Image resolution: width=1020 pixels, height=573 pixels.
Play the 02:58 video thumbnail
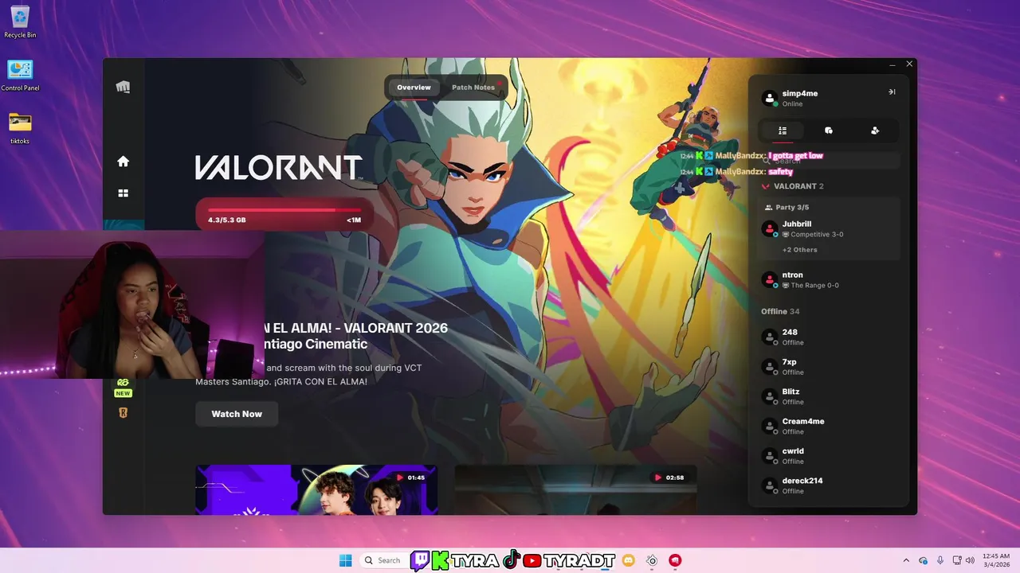click(575, 489)
